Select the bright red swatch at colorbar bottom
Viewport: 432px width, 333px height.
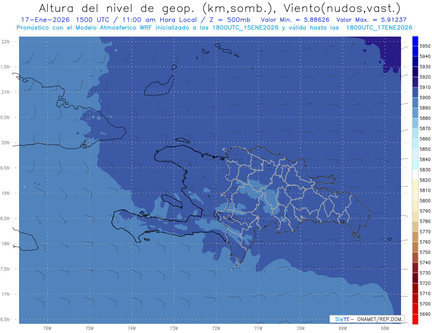[415, 319]
